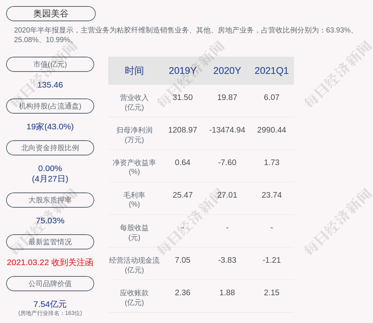The image size is (373, 323).
Task: Click the 135.46 market value figure
Action: [50, 85]
